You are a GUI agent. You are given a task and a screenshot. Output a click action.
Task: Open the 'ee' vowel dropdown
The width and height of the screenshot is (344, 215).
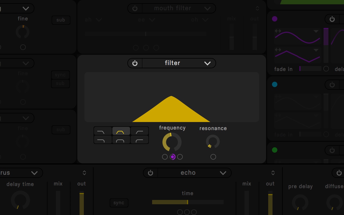click(x=152, y=20)
